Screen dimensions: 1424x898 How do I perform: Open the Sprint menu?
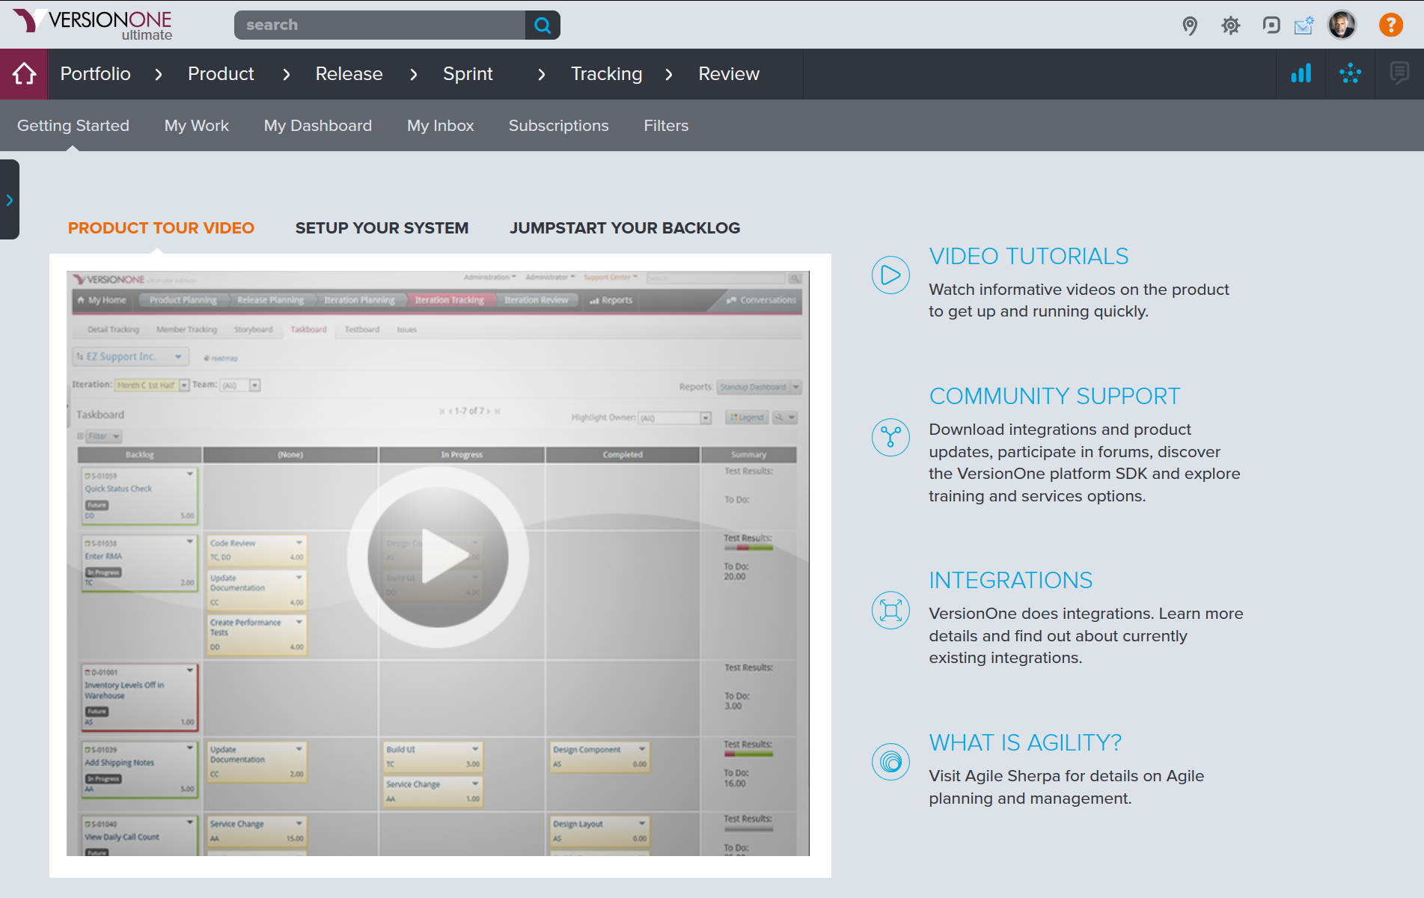(x=468, y=74)
